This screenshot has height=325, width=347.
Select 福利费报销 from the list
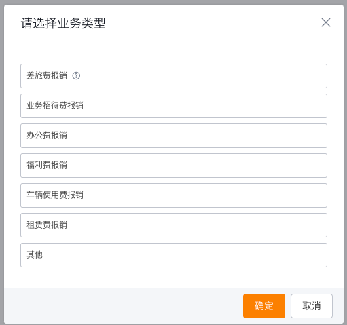pyautogui.click(x=174, y=166)
